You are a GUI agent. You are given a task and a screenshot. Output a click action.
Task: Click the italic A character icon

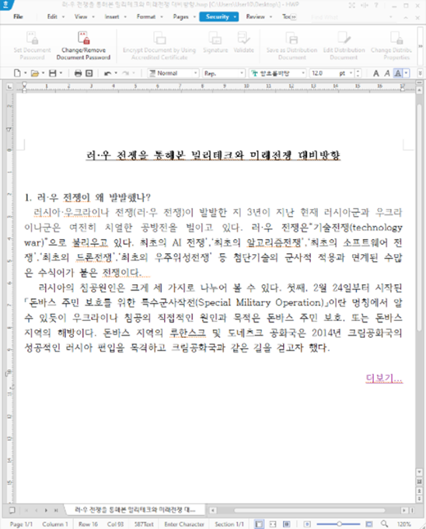[387, 73]
